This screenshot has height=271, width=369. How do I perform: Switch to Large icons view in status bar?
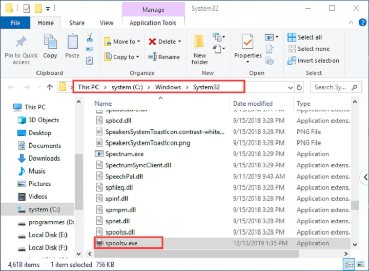(360, 264)
